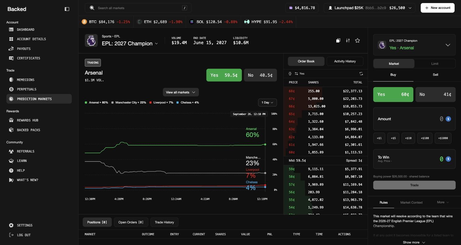Add +$1000 to the amount
461x245 pixels.
click(443, 138)
